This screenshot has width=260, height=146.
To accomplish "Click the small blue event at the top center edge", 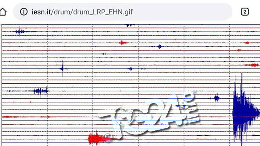I will 130,25.
